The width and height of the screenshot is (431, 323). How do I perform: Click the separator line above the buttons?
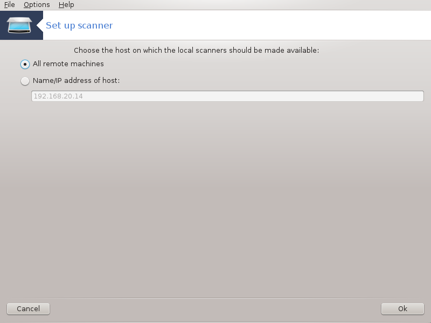215,298
